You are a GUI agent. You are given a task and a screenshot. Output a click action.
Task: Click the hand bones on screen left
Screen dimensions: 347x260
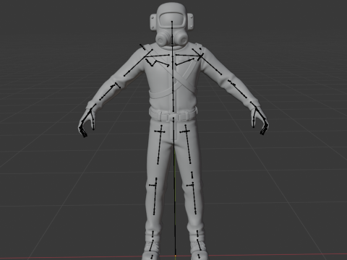(x=87, y=121)
